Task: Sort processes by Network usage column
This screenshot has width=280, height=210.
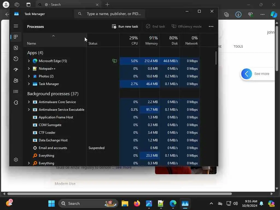Action: 189,40
